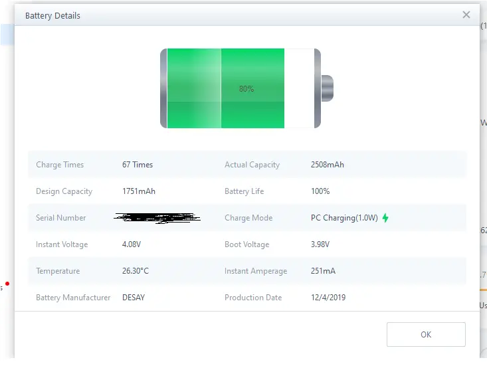This screenshot has width=487, height=374.
Task: Select the 4.08V instant voltage value
Action: (x=132, y=244)
